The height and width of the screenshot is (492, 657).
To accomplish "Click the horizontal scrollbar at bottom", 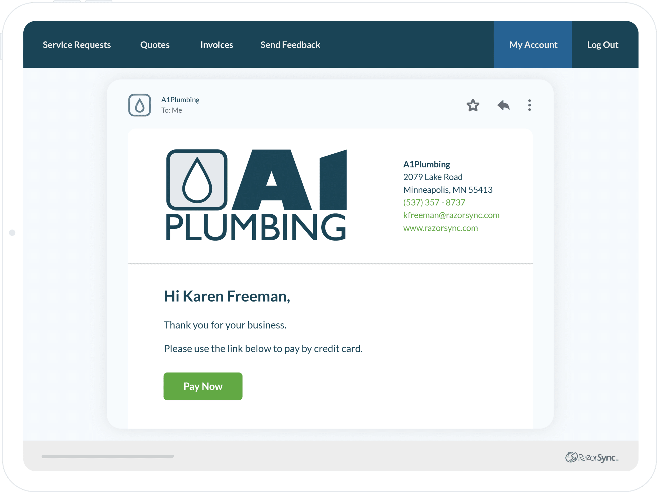I will (x=108, y=456).
